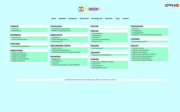The height and width of the screenshot is (112, 180).
Task: Open the VINCheck Automobilio patikra link
Action: (147, 35)
